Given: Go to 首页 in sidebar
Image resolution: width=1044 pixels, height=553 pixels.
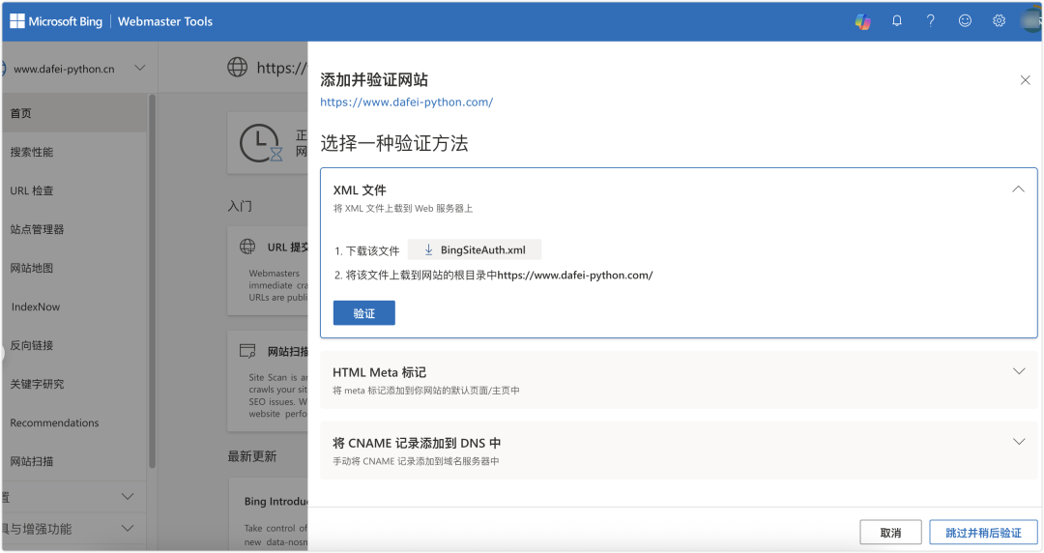Looking at the screenshot, I should (73, 113).
